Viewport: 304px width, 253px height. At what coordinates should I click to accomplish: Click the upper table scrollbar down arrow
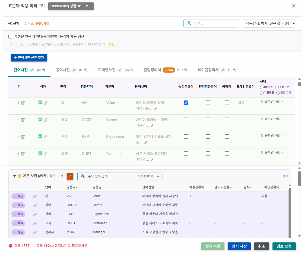point(300,163)
